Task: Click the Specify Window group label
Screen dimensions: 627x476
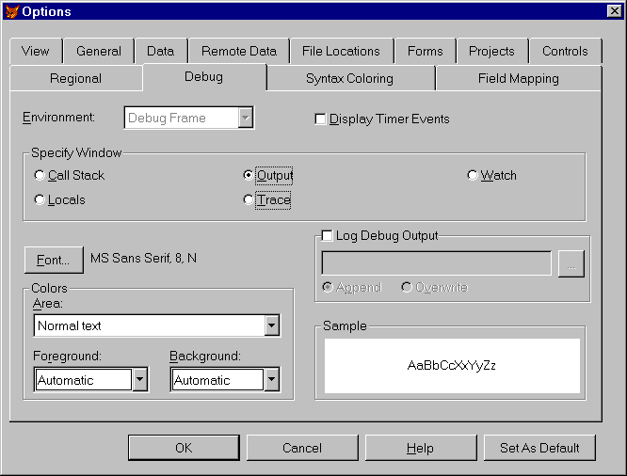Action: (76, 152)
